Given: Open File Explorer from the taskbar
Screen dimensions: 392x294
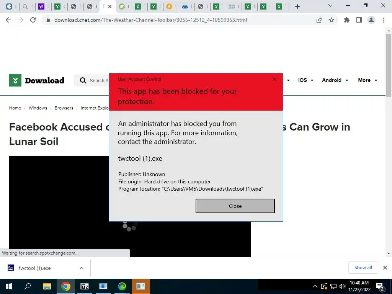Looking at the screenshot, I should (47, 286).
